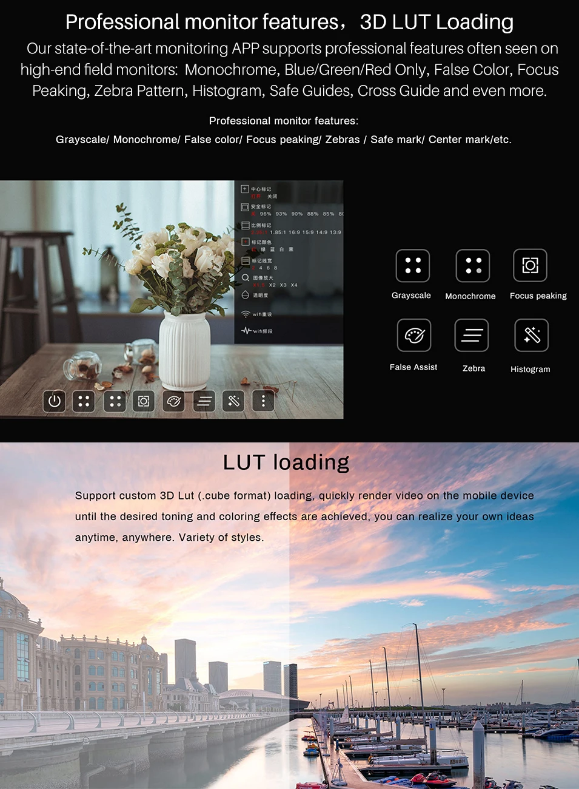Turn center mark on with 打开

[x=256, y=197]
